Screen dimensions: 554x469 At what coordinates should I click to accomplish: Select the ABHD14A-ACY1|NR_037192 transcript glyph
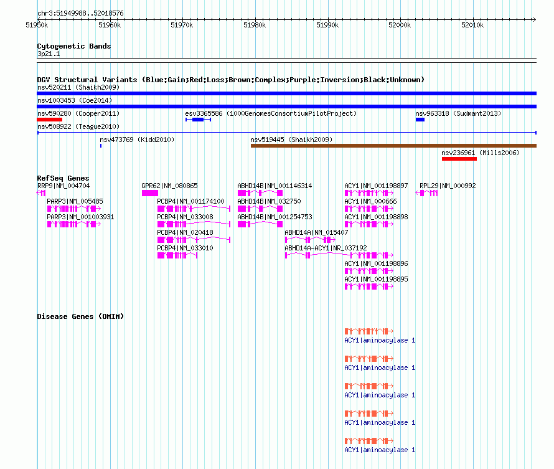tap(339, 255)
